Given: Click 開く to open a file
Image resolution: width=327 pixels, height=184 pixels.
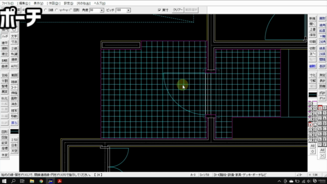Looking at the screenshot, I should tap(312, 24).
